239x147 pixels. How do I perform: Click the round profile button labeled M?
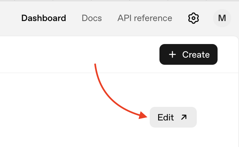click(x=222, y=18)
